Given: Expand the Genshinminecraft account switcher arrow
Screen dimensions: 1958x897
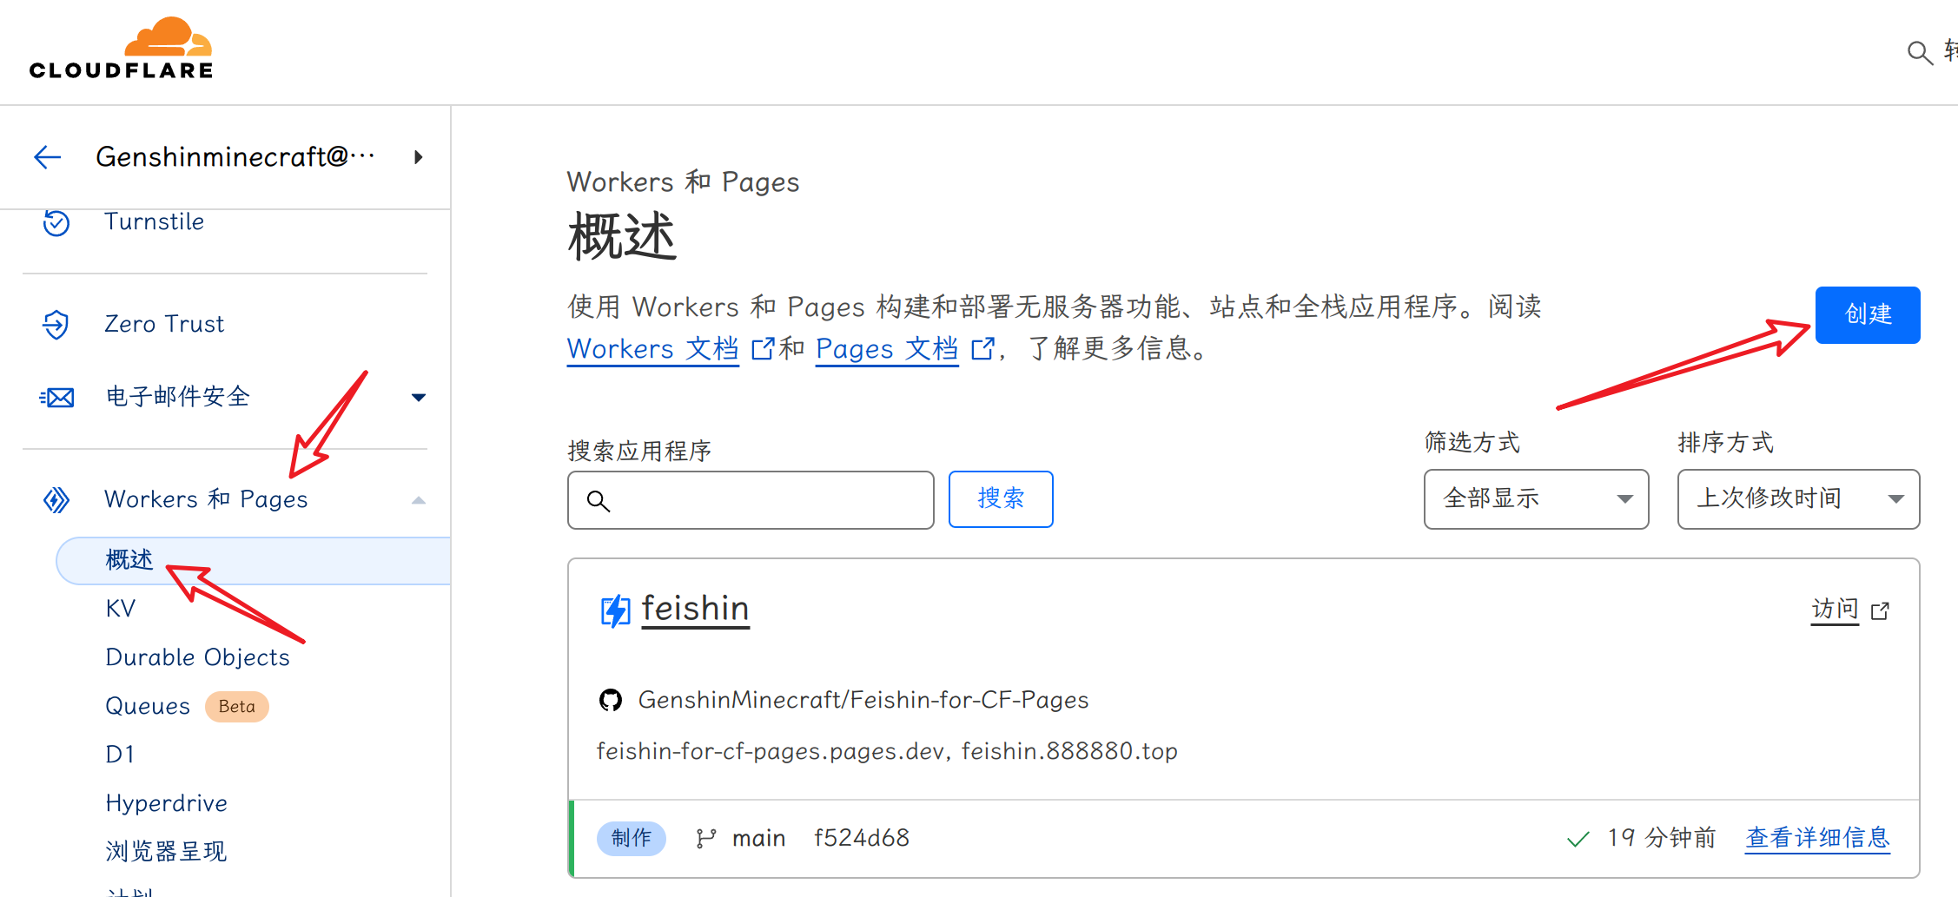Looking at the screenshot, I should (419, 157).
